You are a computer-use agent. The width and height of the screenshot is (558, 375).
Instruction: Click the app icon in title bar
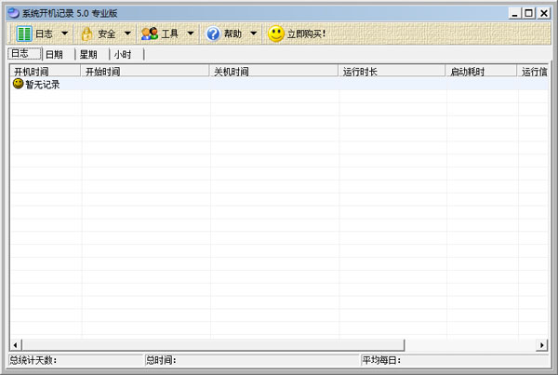[x=13, y=12]
